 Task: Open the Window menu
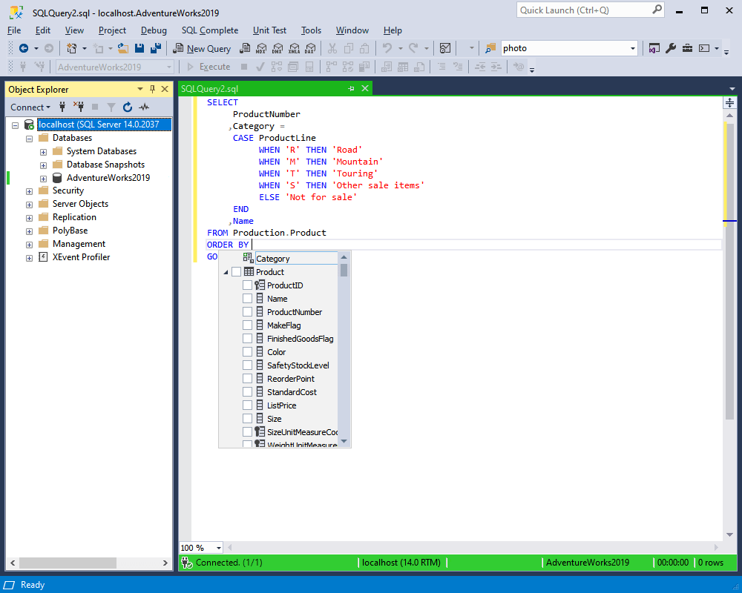click(352, 30)
